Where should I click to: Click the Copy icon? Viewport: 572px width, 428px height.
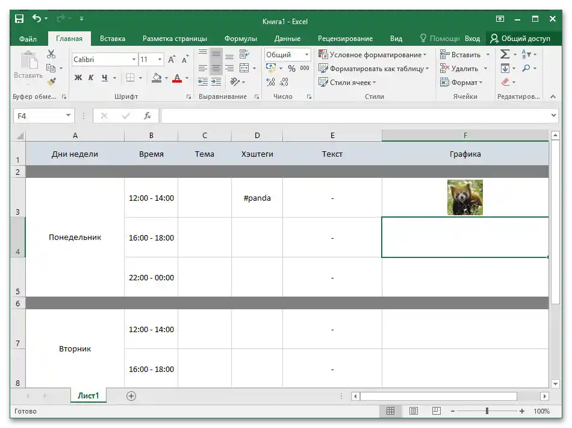51,68
